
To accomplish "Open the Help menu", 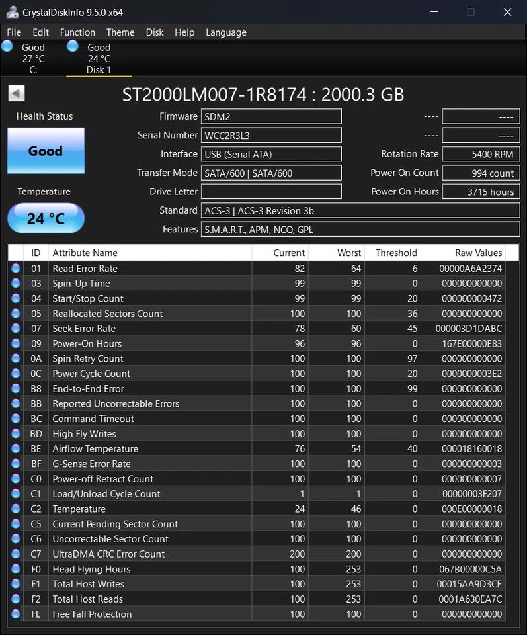I will (x=184, y=32).
